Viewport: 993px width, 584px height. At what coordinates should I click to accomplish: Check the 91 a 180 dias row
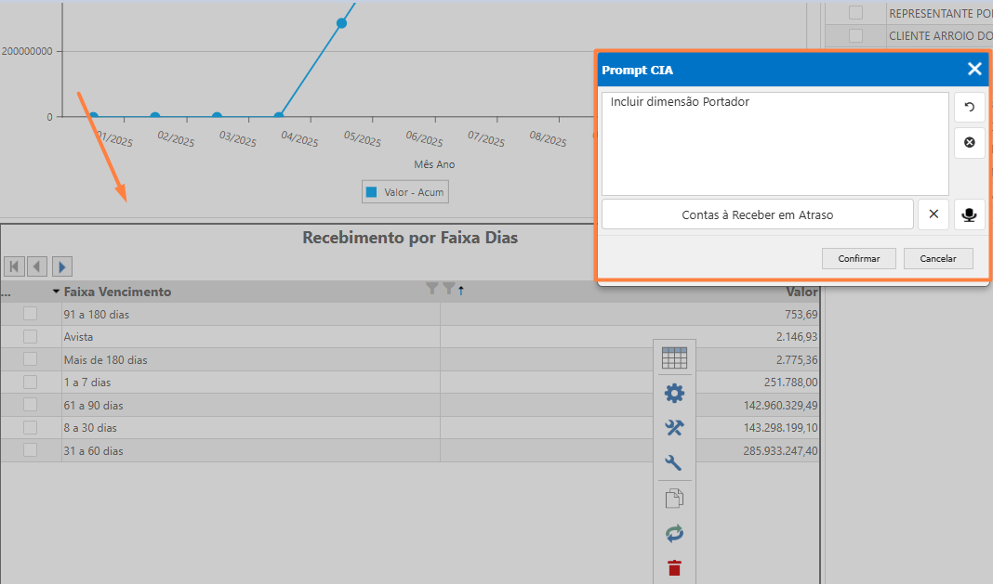click(x=30, y=313)
